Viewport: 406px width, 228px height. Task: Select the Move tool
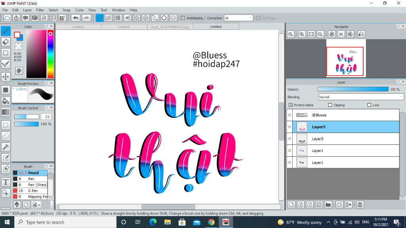click(6, 77)
